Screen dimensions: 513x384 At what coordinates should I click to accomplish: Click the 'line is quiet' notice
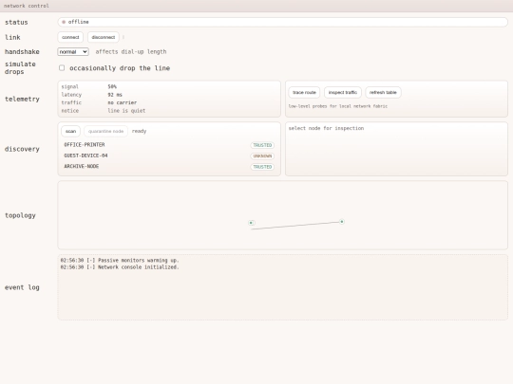tap(126, 111)
